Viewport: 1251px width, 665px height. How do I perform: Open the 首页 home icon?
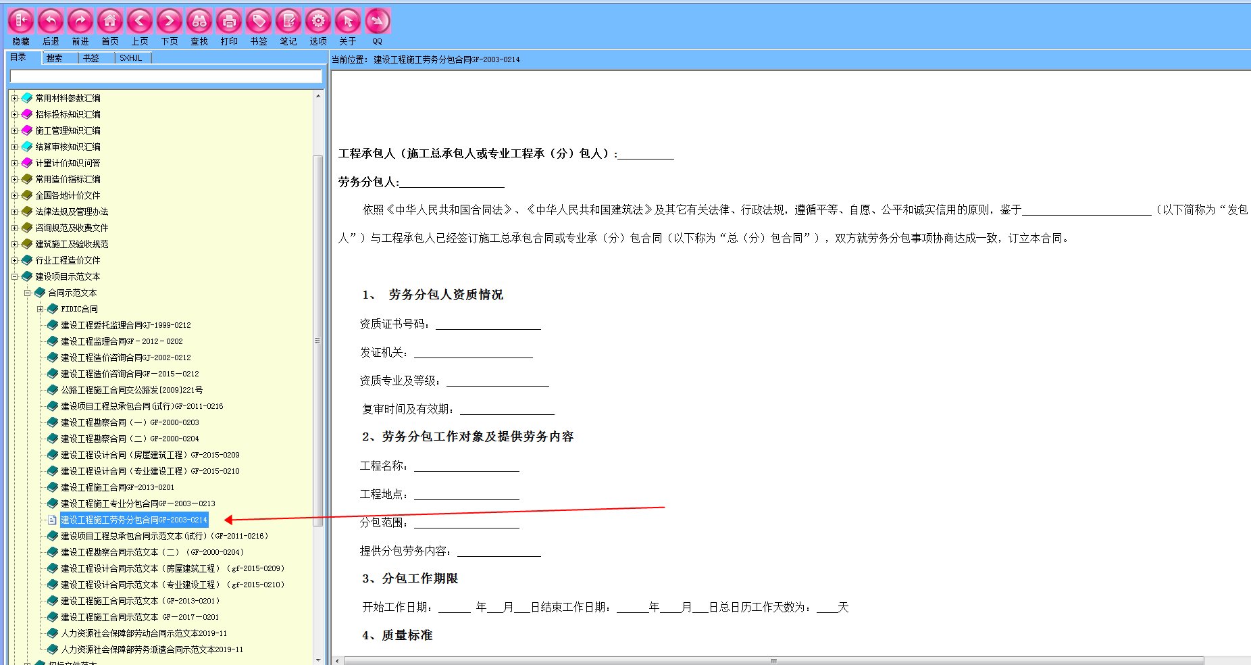pos(110,21)
